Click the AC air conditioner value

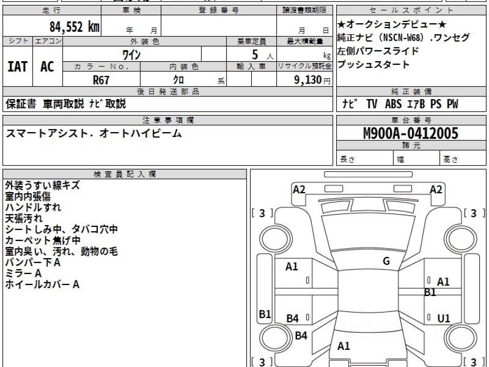pos(47,67)
